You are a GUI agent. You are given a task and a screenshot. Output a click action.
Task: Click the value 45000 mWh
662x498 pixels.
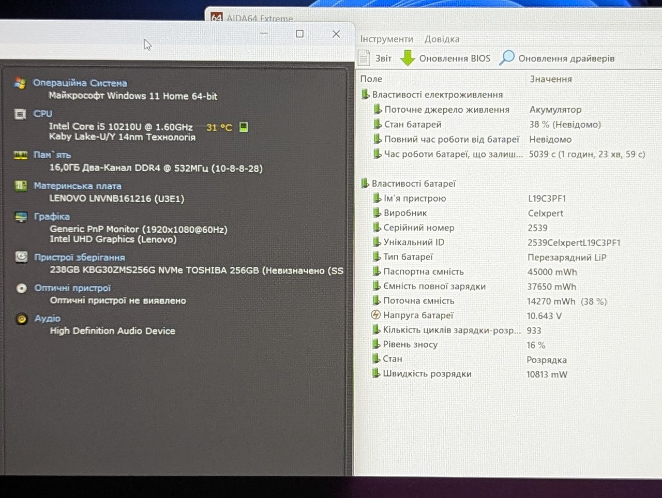[x=552, y=272]
